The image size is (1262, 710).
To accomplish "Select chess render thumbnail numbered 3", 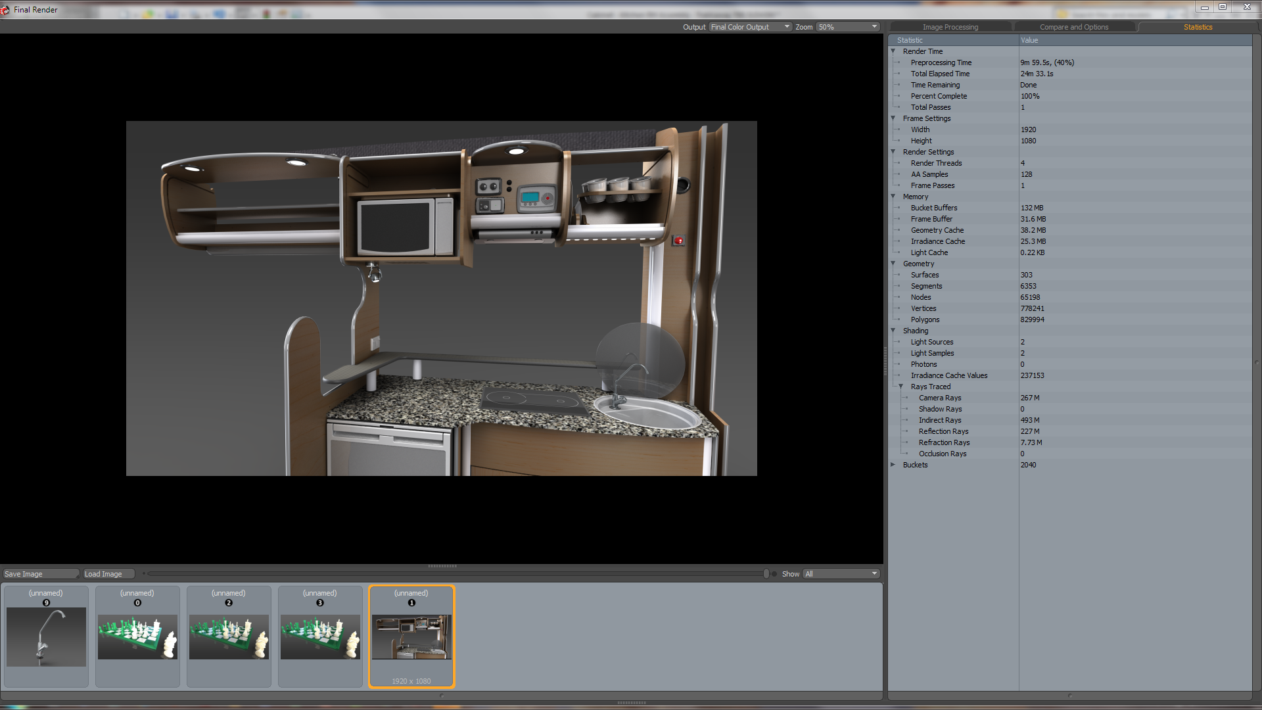I will pos(320,636).
